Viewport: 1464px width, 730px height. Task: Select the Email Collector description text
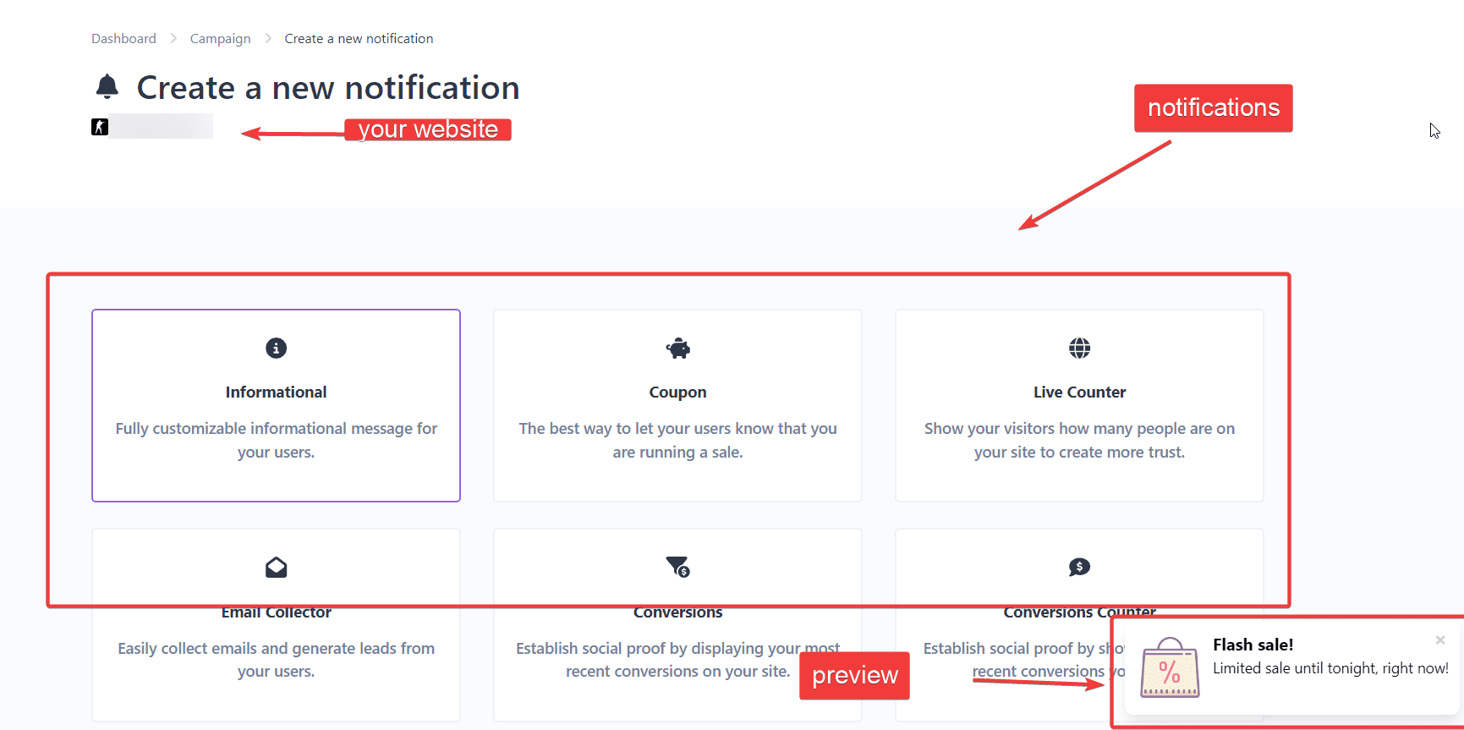point(276,660)
